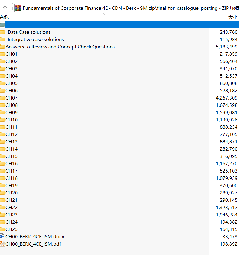Click size value 5,183,499
Screen dimensions: 239x255
[x=227, y=47]
